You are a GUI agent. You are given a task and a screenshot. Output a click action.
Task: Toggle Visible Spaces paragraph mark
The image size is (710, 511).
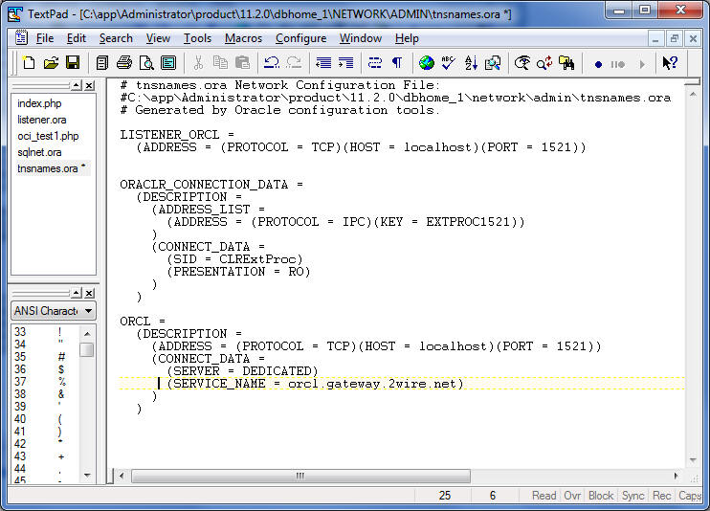pos(397,63)
